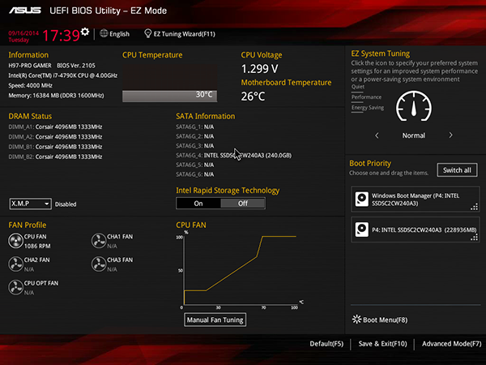Click the 1.299 V CPU voltage value
Screen dimensions: 486x365
click(x=260, y=69)
